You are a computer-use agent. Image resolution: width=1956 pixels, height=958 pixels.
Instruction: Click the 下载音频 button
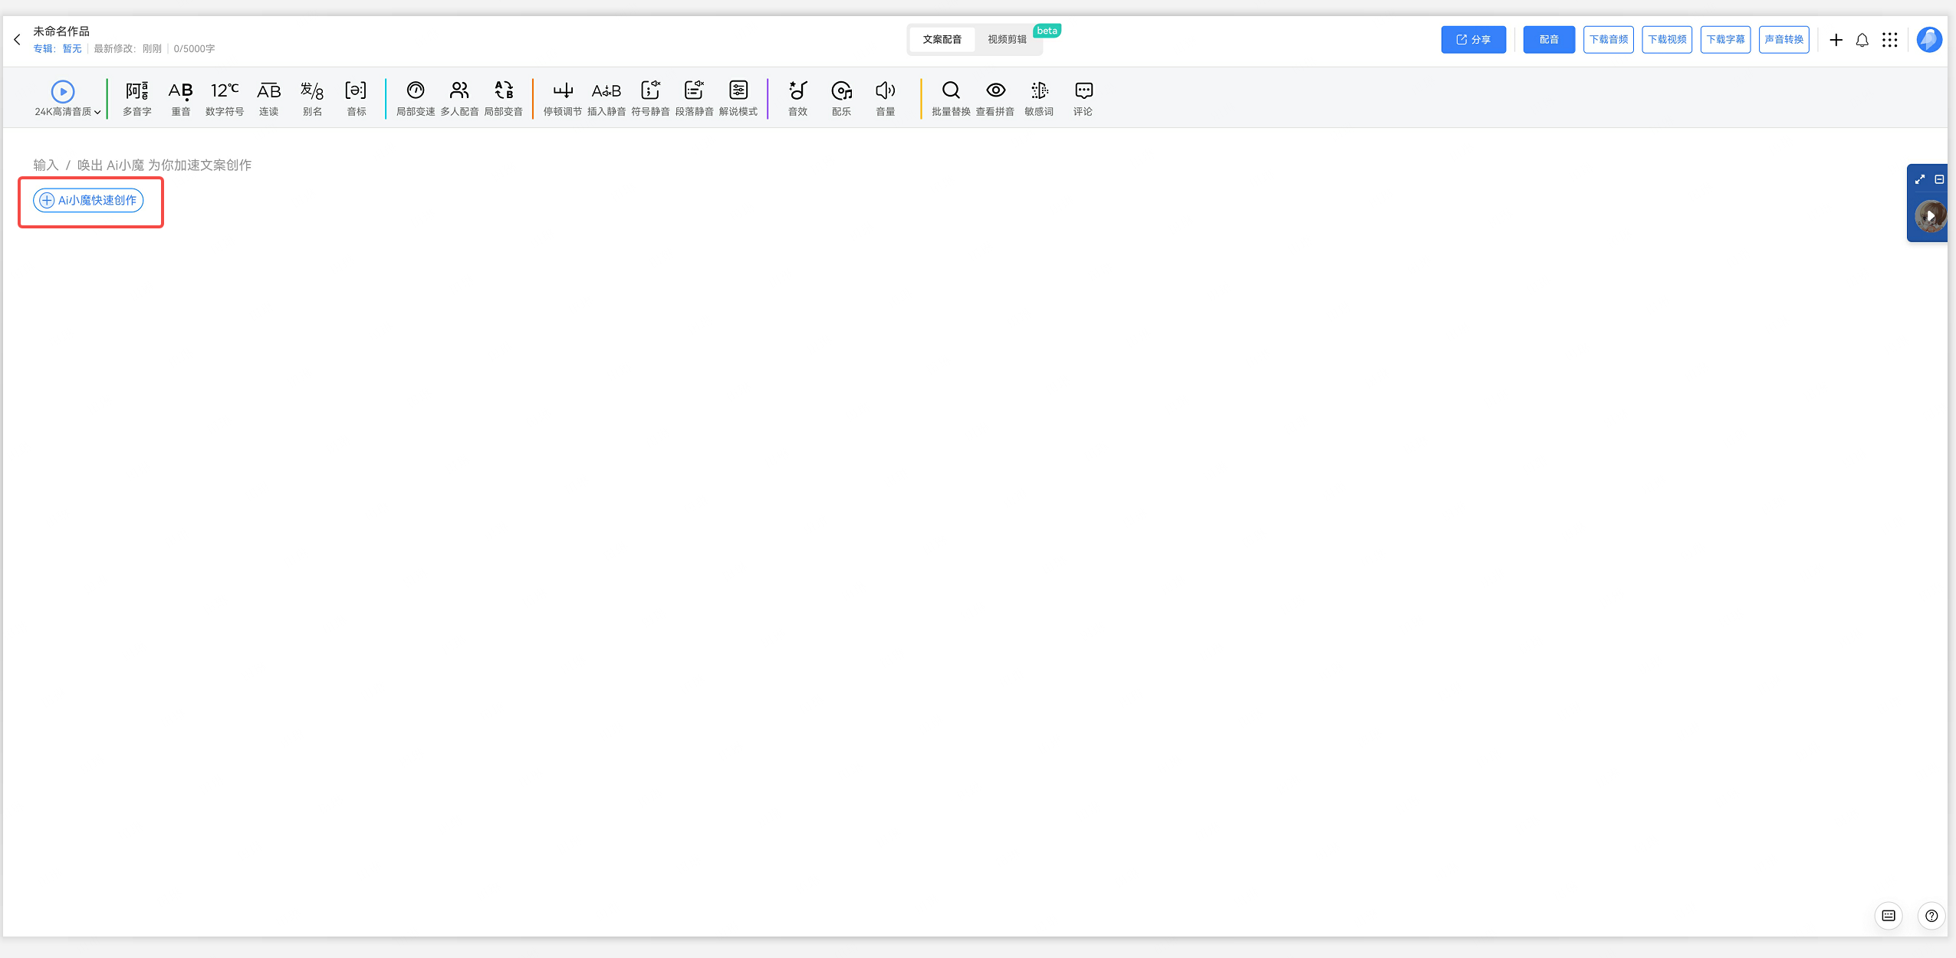click(x=1608, y=40)
